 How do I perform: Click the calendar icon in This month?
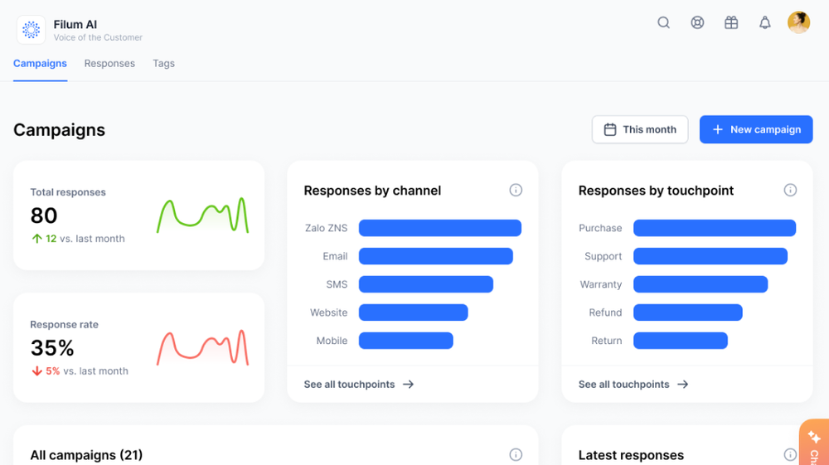(610, 129)
